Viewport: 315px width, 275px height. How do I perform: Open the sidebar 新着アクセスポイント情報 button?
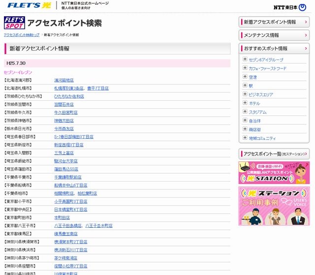(x=274, y=22)
